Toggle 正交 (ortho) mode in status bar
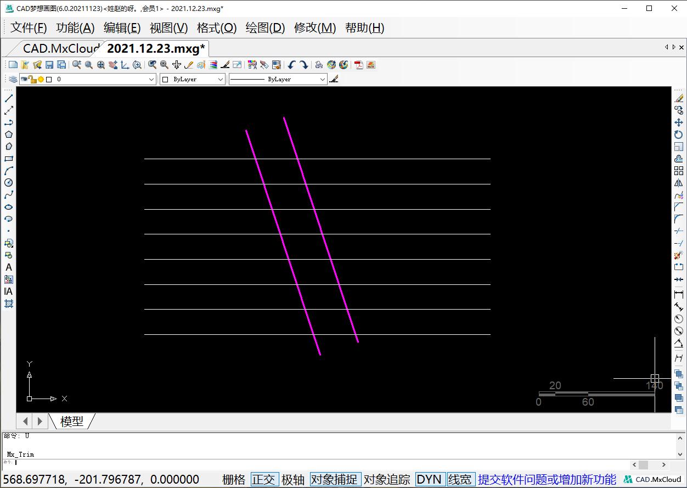687x488 pixels. point(264,479)
